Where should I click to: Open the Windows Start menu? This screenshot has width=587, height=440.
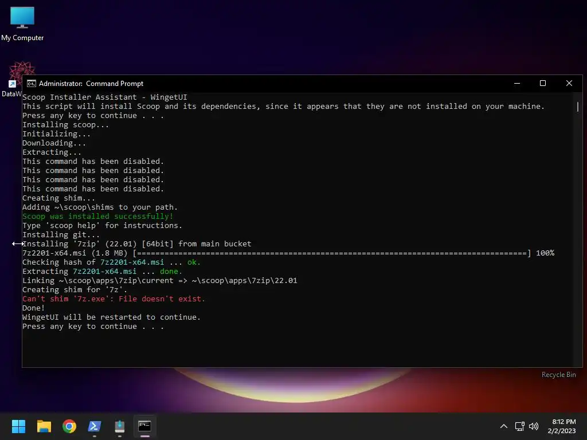click(x=18, y=426)
